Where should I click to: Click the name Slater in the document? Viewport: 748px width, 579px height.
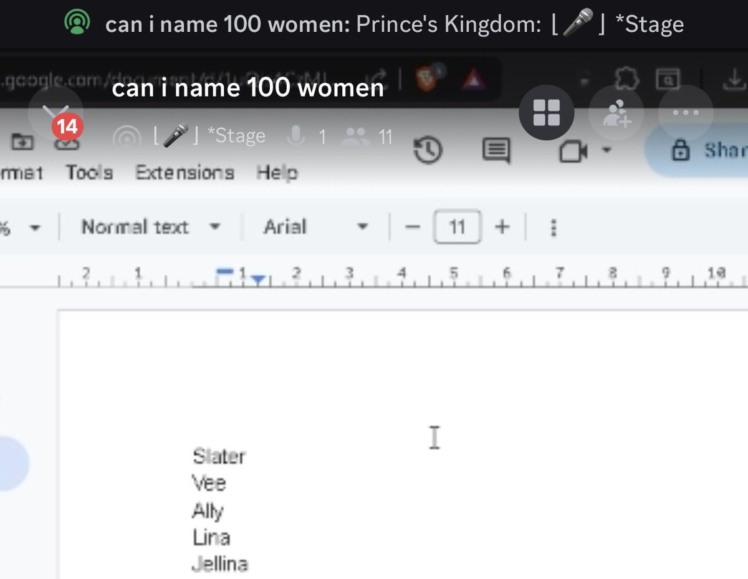(x=219, y=456)
